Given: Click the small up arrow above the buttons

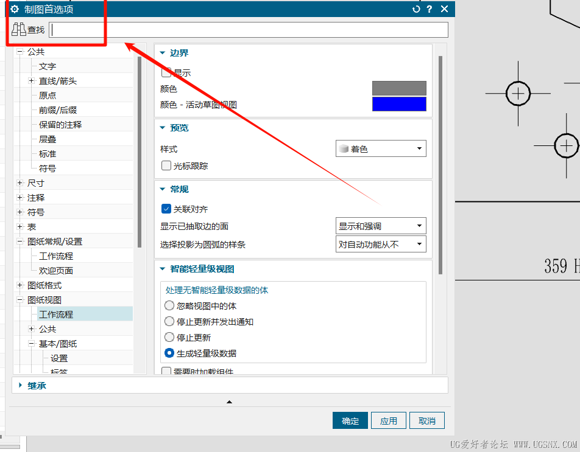Looking at the screenshot, I should point(229,402).
